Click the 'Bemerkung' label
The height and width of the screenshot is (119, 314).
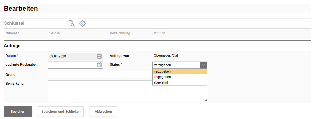(15, 84)
